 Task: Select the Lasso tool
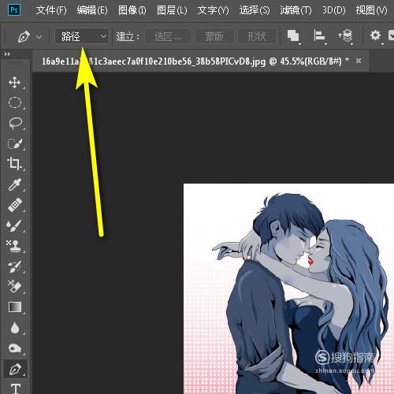[15, 123]
